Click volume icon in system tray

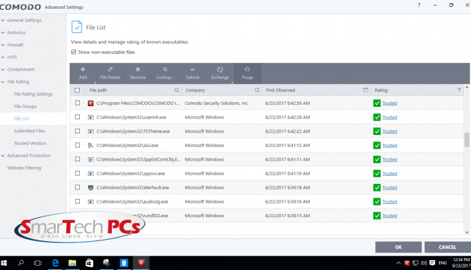pyautogui.click(x=424, y=263)
